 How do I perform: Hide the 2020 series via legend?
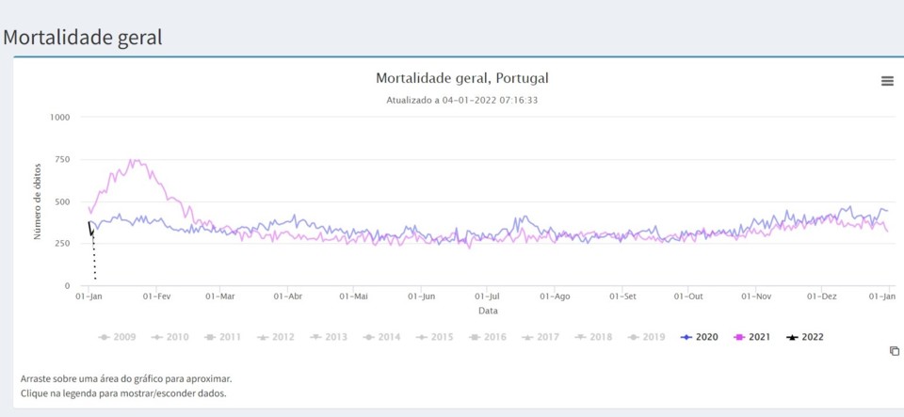(x=700, y=337)
